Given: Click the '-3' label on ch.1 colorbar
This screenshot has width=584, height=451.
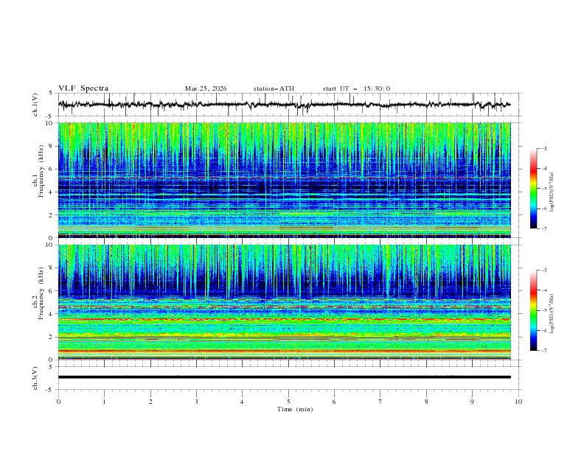Looking at the screenshot, I should [544, 148].
